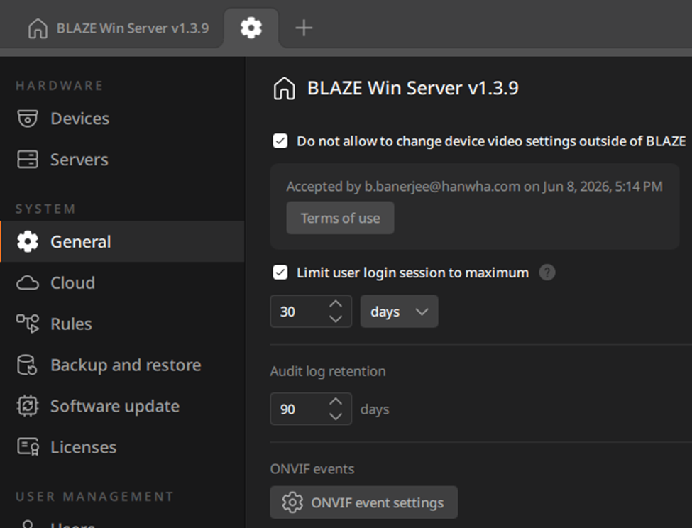The height and width of the screenshot is (528, 692).
Task: Click the SYSTEM section header
Action: [x=45, y=209]
